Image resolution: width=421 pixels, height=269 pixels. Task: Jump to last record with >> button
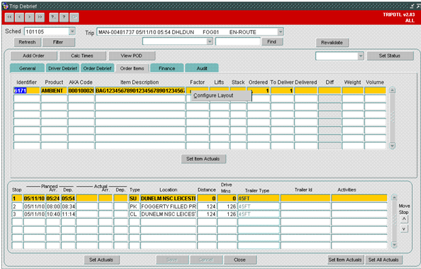(x=40, y=17)
